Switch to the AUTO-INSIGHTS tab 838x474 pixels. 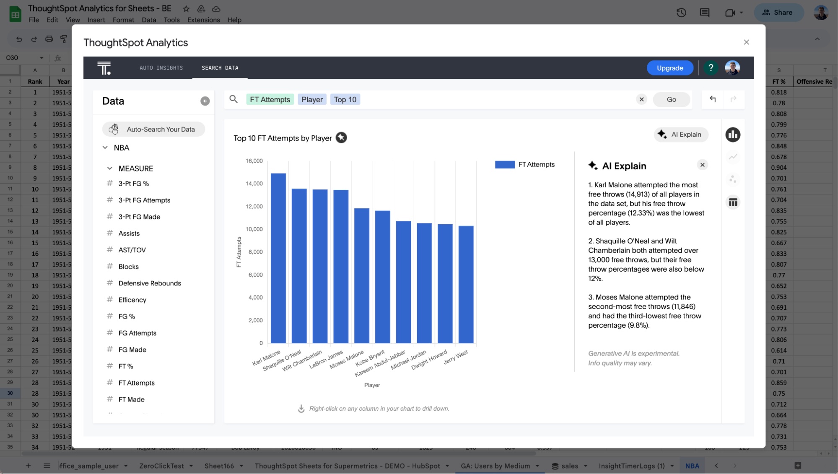click(161, 68)
